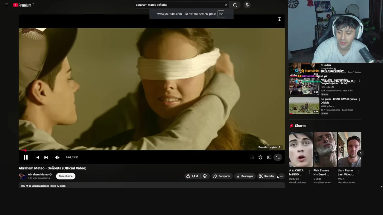
Task: Switch to theater mode view
Action: coord(269,157)
